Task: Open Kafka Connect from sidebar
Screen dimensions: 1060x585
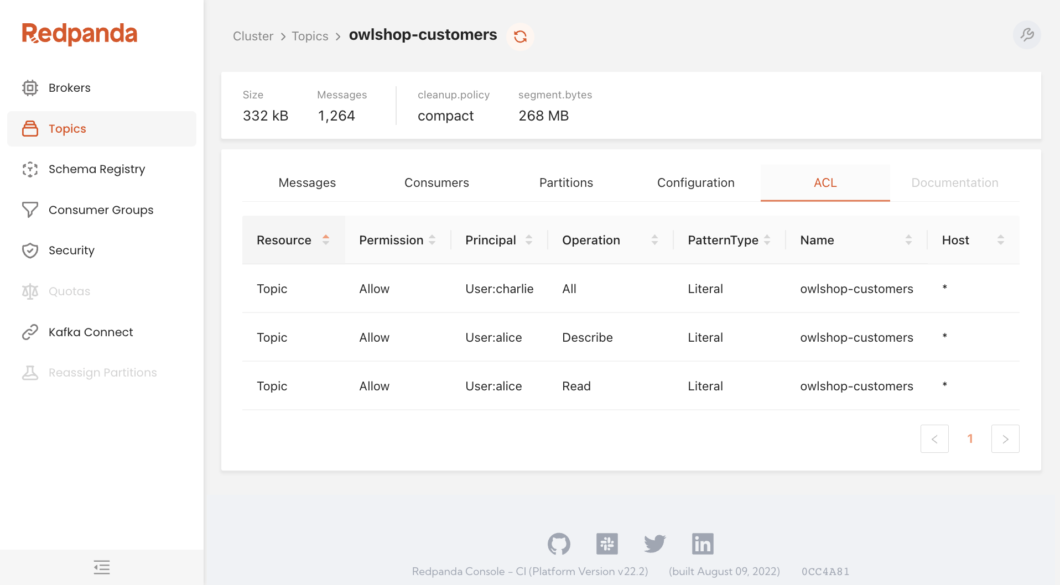Action: [x=102, y=332]
